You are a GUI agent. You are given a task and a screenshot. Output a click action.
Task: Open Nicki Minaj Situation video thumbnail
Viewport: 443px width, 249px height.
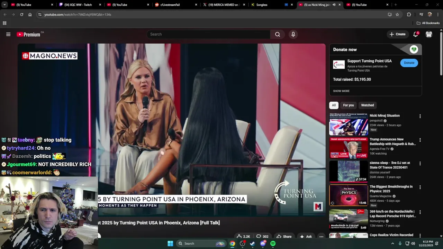(349, 124)
